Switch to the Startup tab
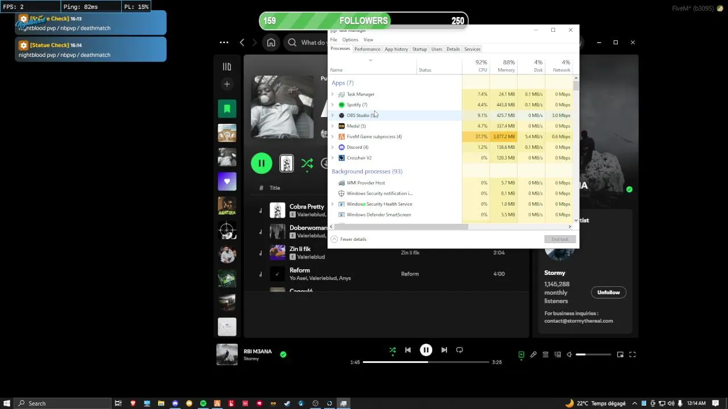The width and height of the screenshot is (728, 409). [420, 49]
